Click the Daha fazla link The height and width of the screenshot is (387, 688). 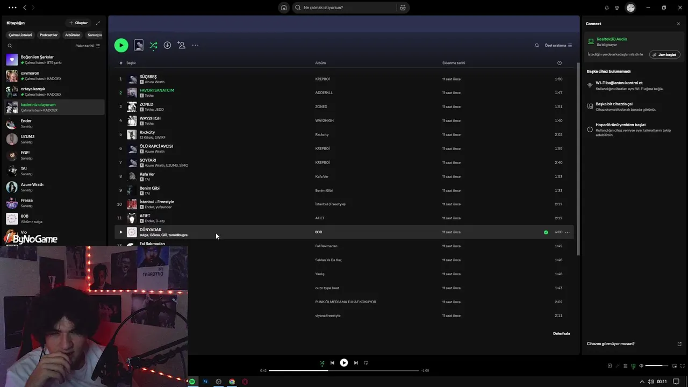point(561,334)
